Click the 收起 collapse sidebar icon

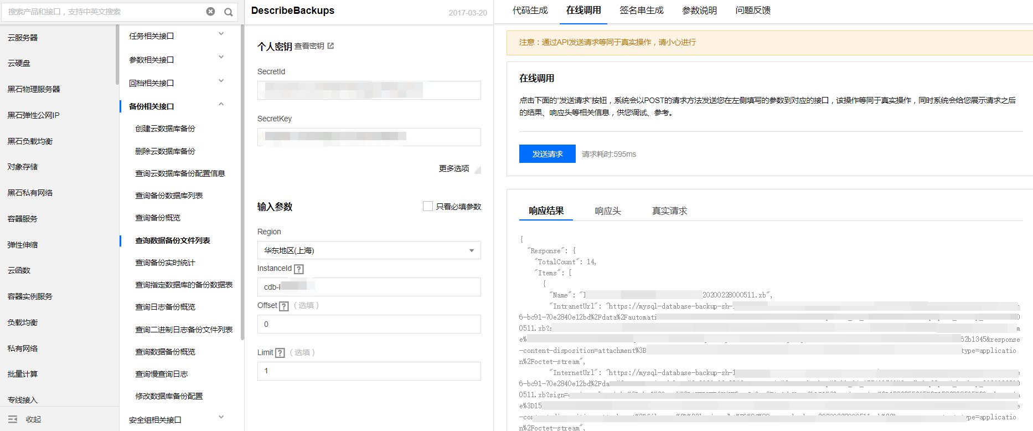coord(13,419)
